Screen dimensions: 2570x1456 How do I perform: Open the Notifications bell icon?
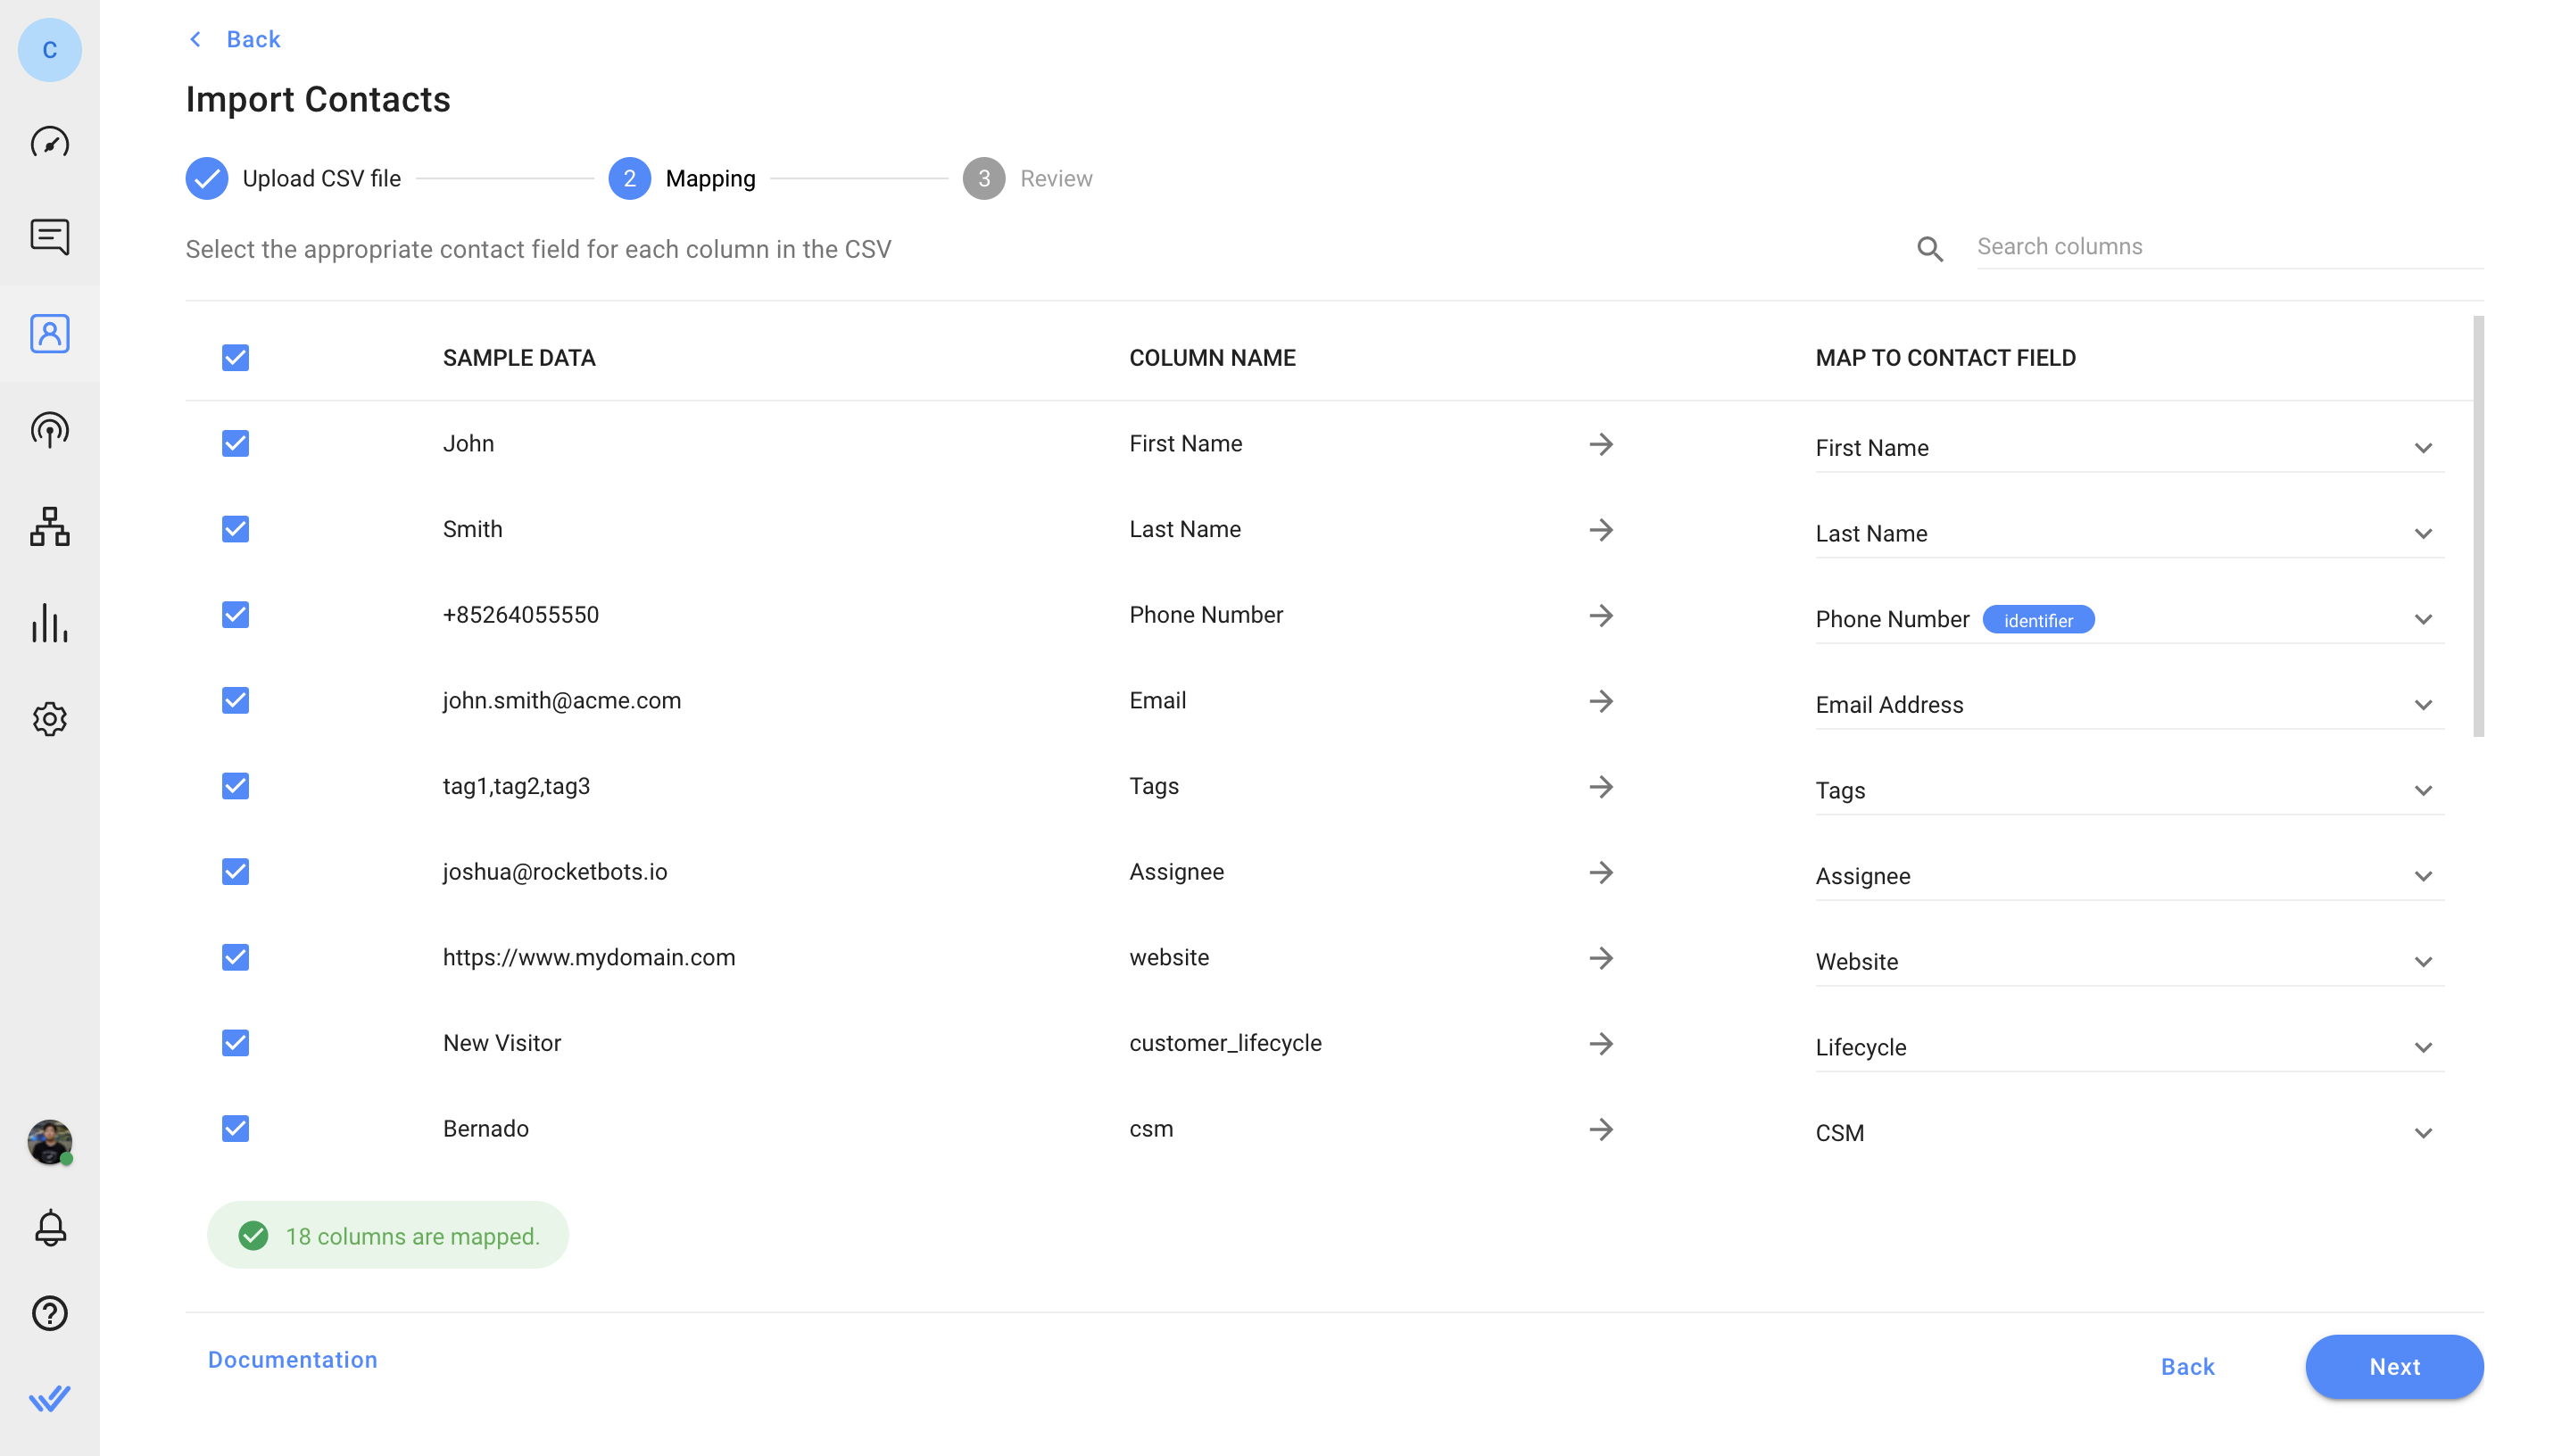49,1227
